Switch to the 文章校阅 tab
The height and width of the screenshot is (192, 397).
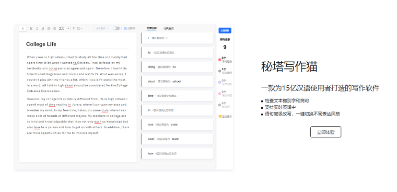(152, 28)
